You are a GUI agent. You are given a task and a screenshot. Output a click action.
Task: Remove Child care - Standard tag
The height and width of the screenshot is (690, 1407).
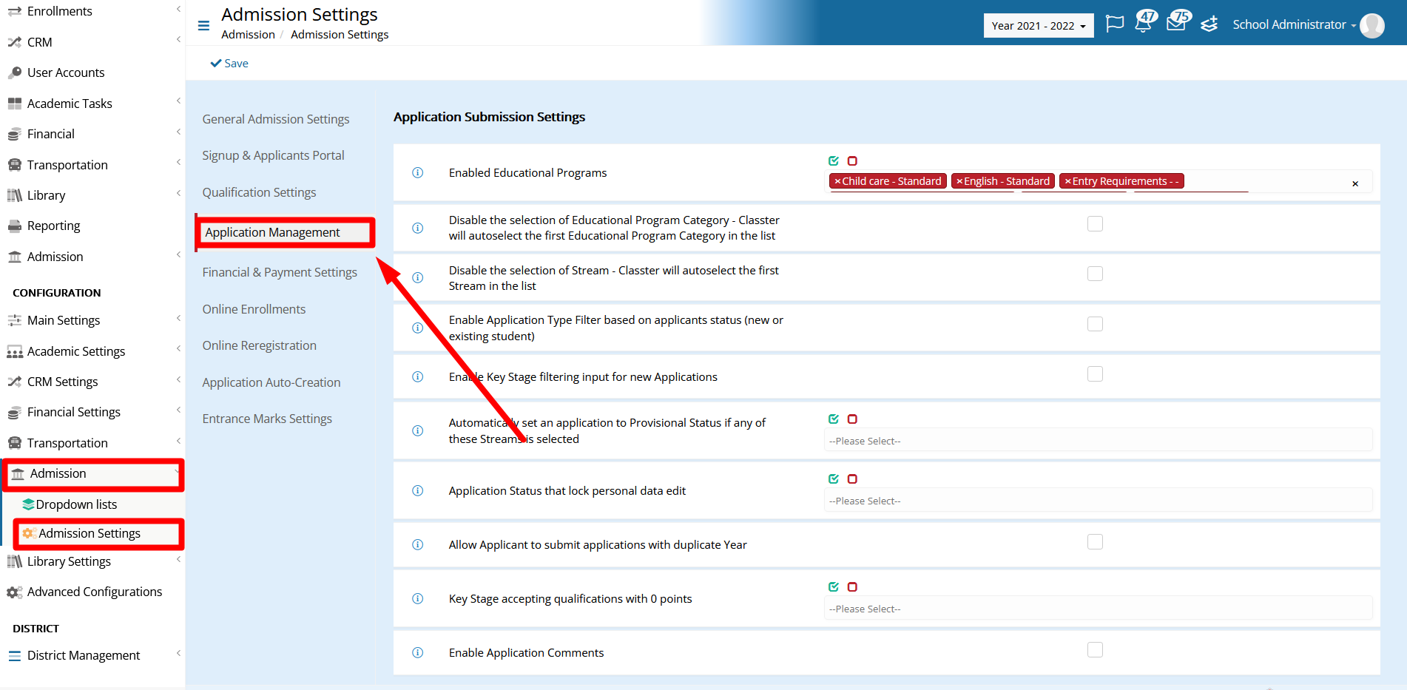[837, 181]
